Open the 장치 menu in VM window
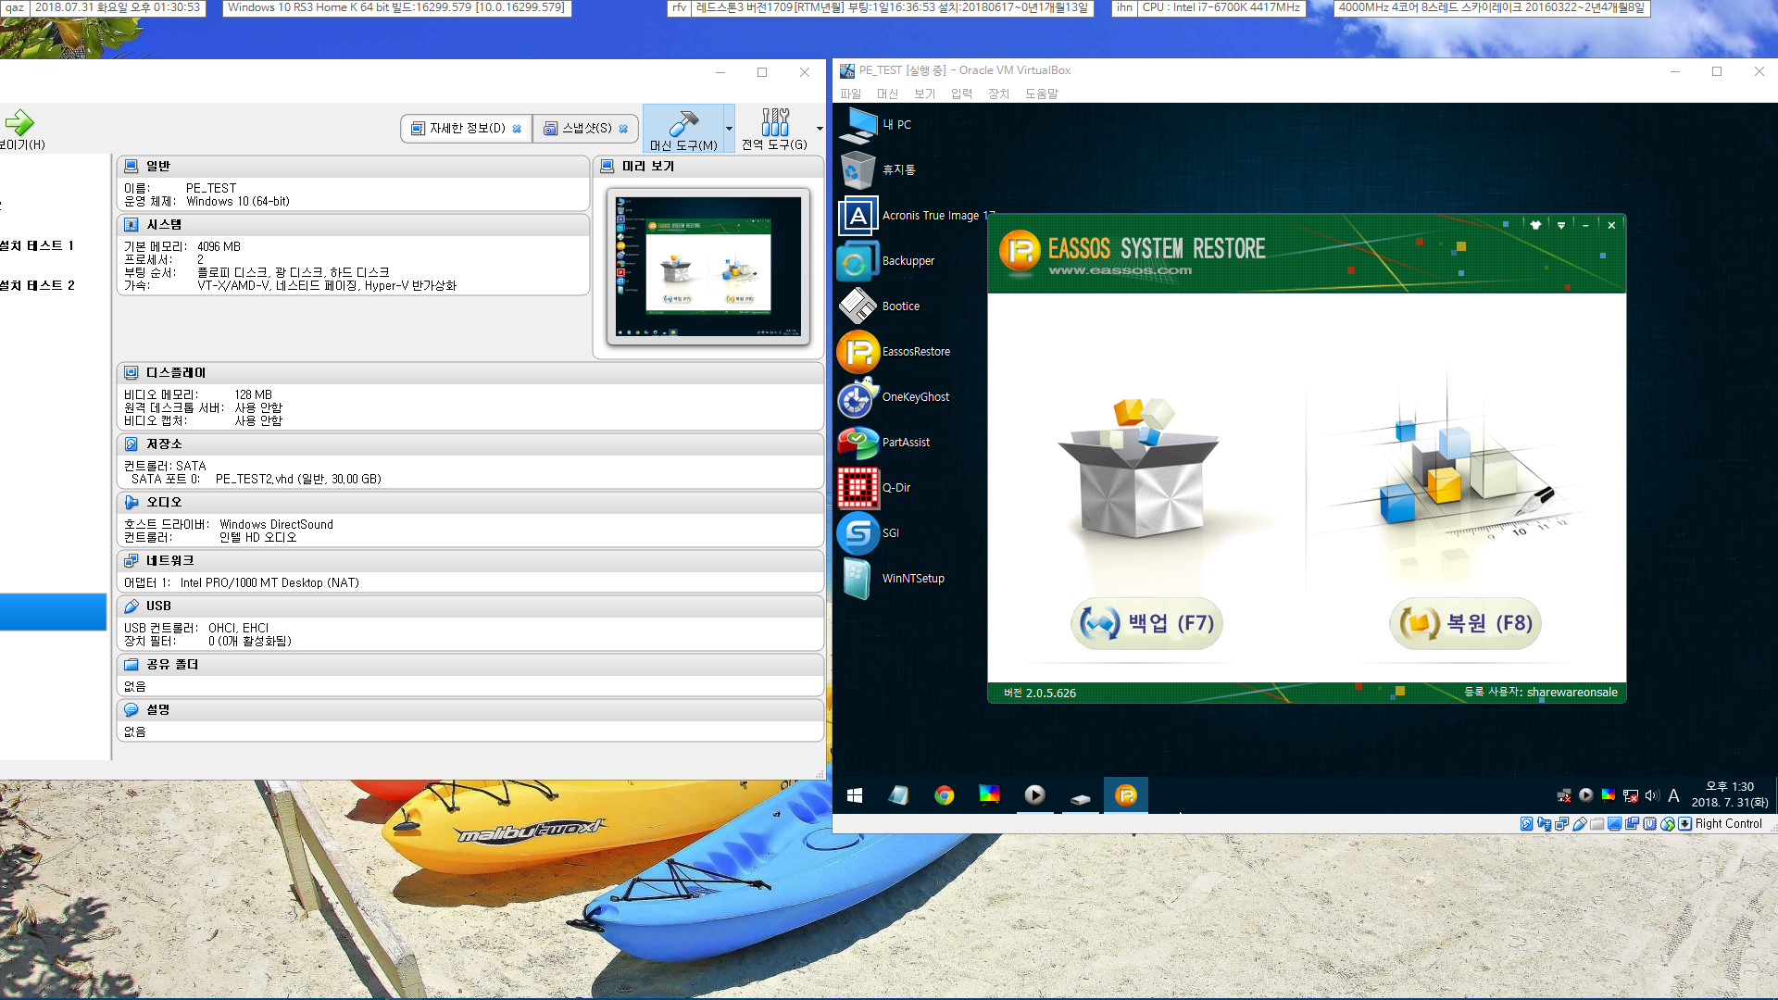 998,94
